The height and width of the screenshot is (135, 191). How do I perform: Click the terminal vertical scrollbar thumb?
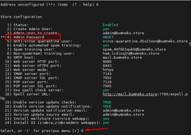point(190,44)
